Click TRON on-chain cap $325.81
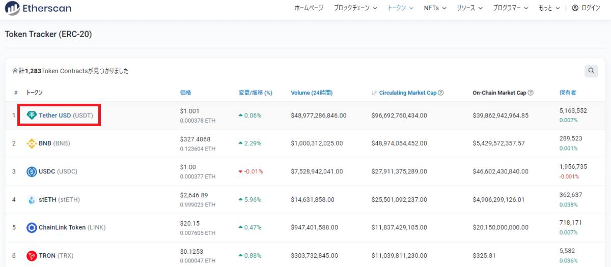The width and height of the screenshot is (611, 267). tap(484, 255)
